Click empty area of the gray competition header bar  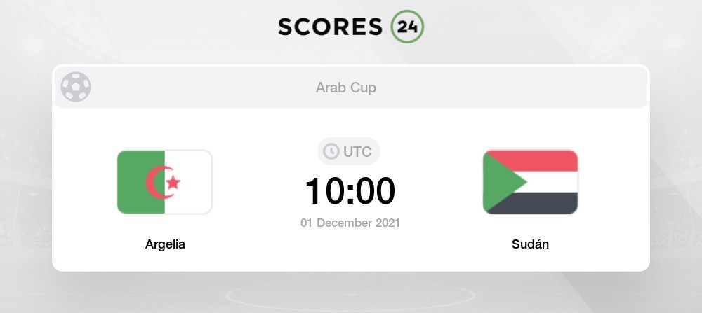pyautogui.click(x=526, y=88)
